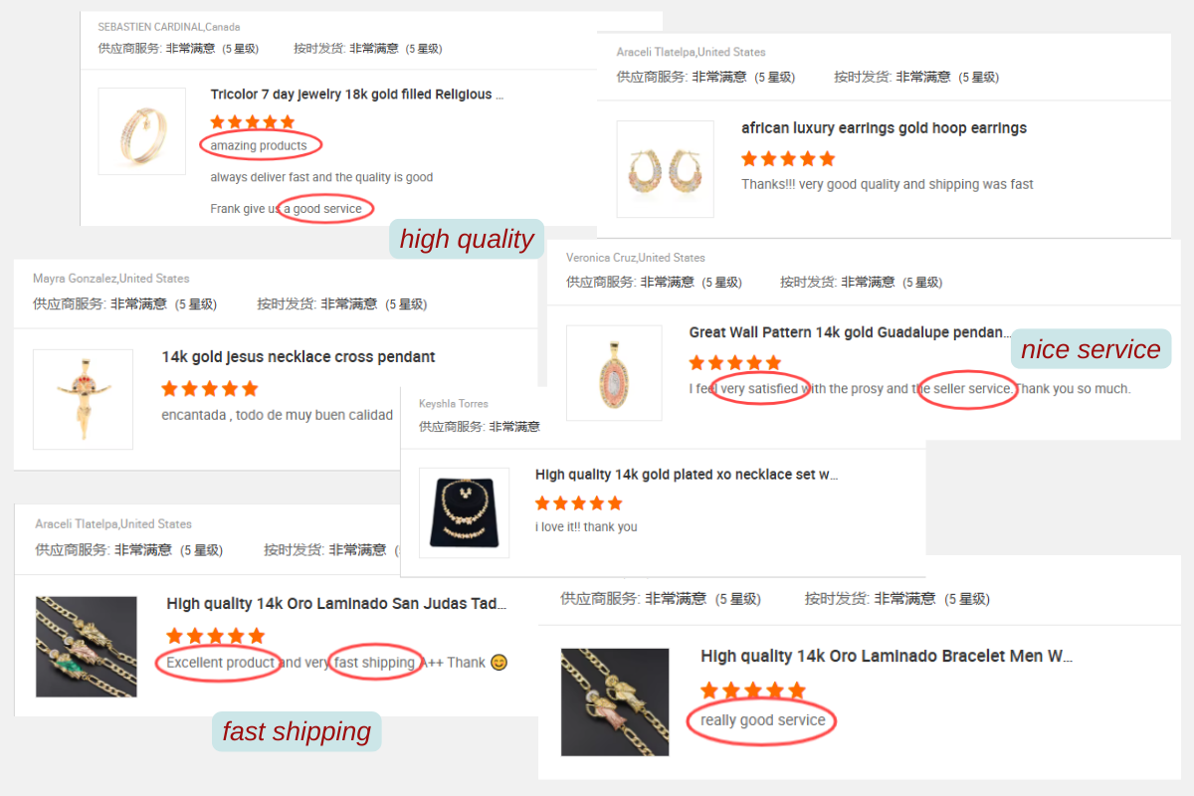Click the 'nice service' label
The width and height of the screenshot is (1194, 796).
pos(1091,349)
